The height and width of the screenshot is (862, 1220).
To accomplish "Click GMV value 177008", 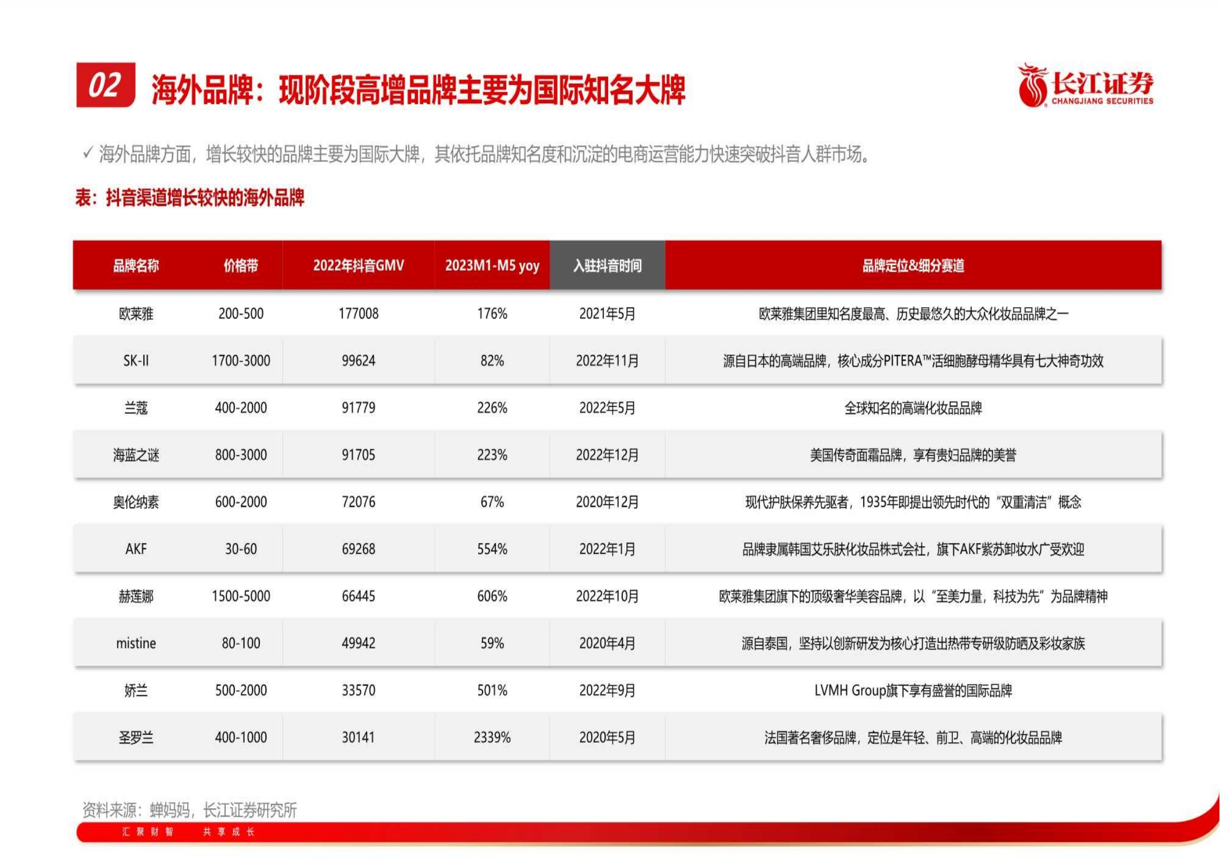I will (359, 313).
